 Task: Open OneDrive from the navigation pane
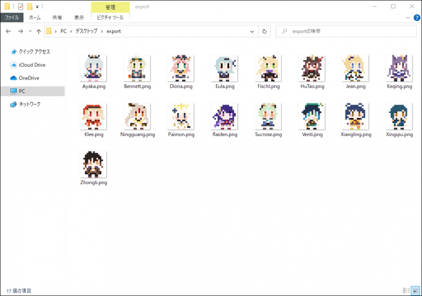[x=28, y=78]
